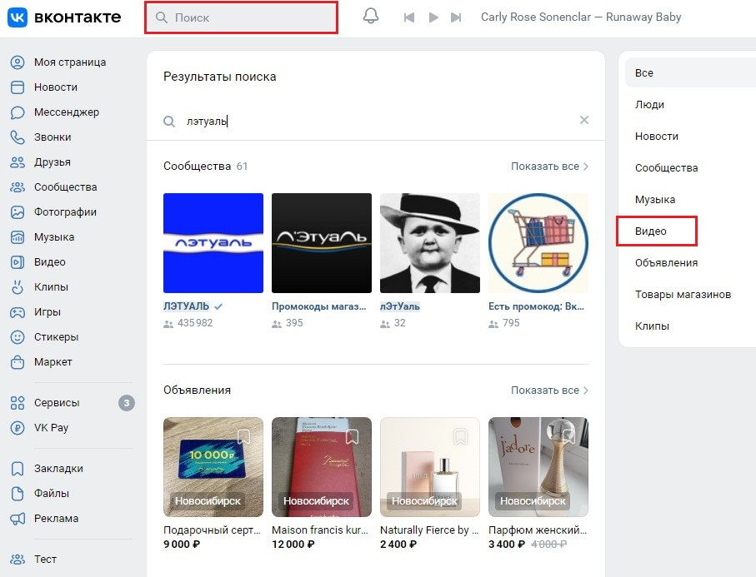The height and width of the screenshot is (577, 756).
Task: Open notifications bell
Action: (x=370, y=16)
